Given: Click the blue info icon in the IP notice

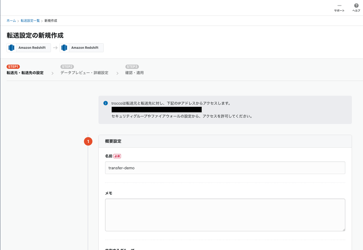Looking at the screenshot, I should pyautogui.click(x=105, y=103).
